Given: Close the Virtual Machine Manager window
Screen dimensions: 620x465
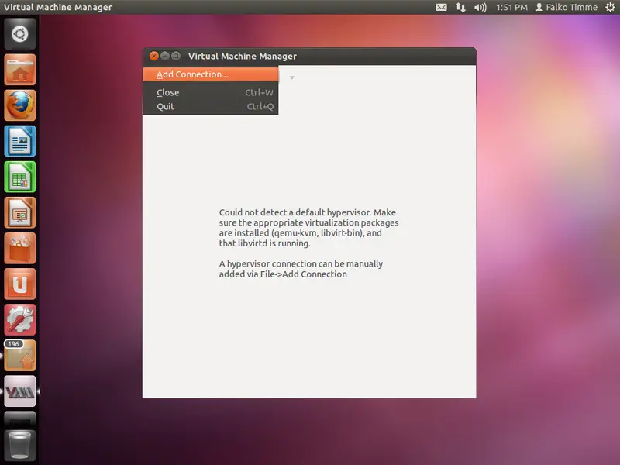Looking at the screenshot, I should click(x=153, y=56).
